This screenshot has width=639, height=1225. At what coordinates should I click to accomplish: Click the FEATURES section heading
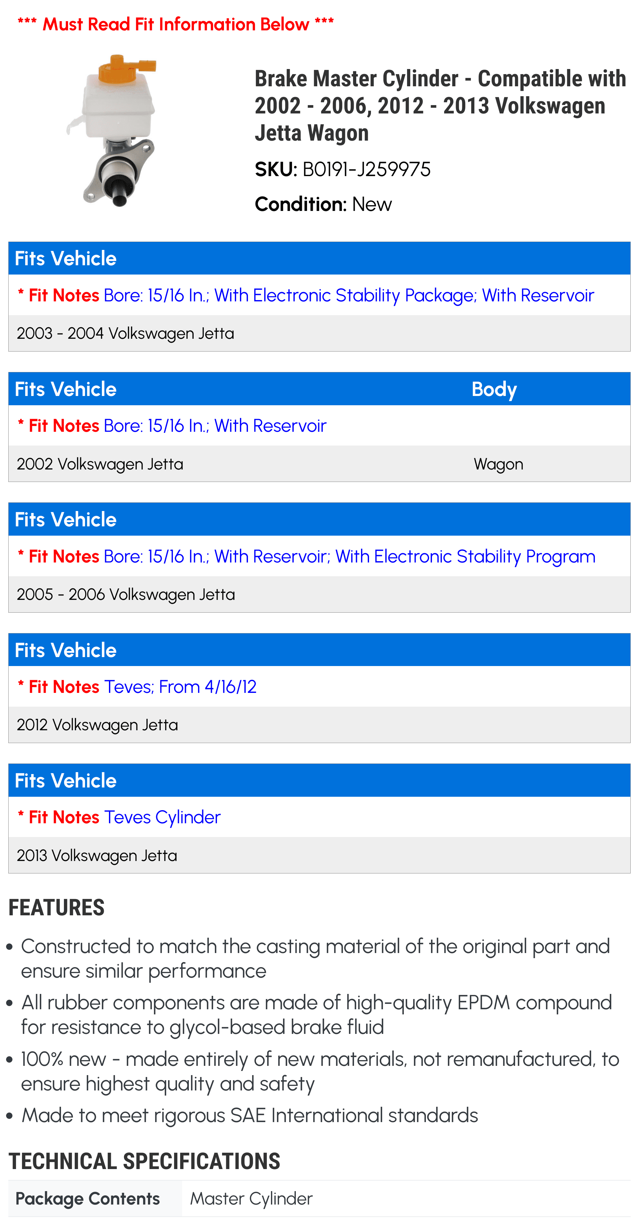click(x=57, y=907)
